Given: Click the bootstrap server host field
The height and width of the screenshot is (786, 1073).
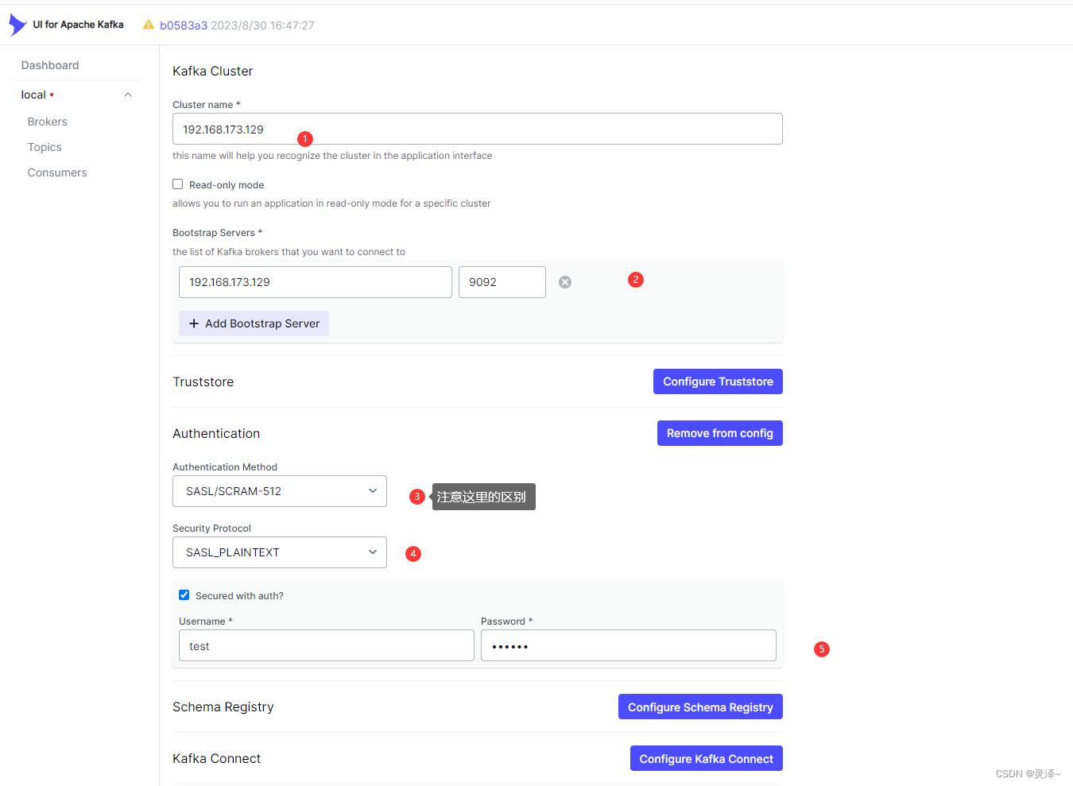Looking at the screenshot, I should tap(316, 282).
